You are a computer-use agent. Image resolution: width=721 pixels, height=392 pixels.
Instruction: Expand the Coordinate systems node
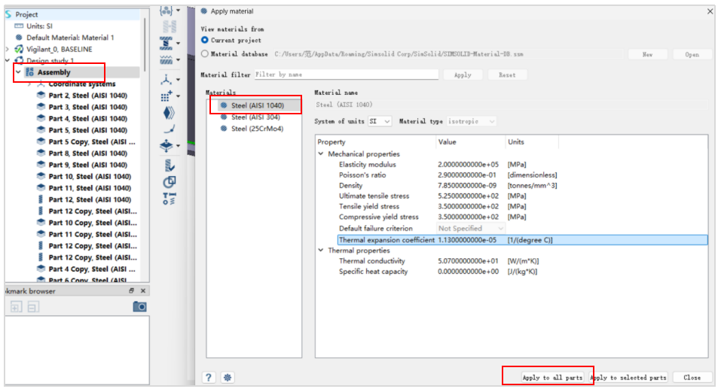(29, 84)
